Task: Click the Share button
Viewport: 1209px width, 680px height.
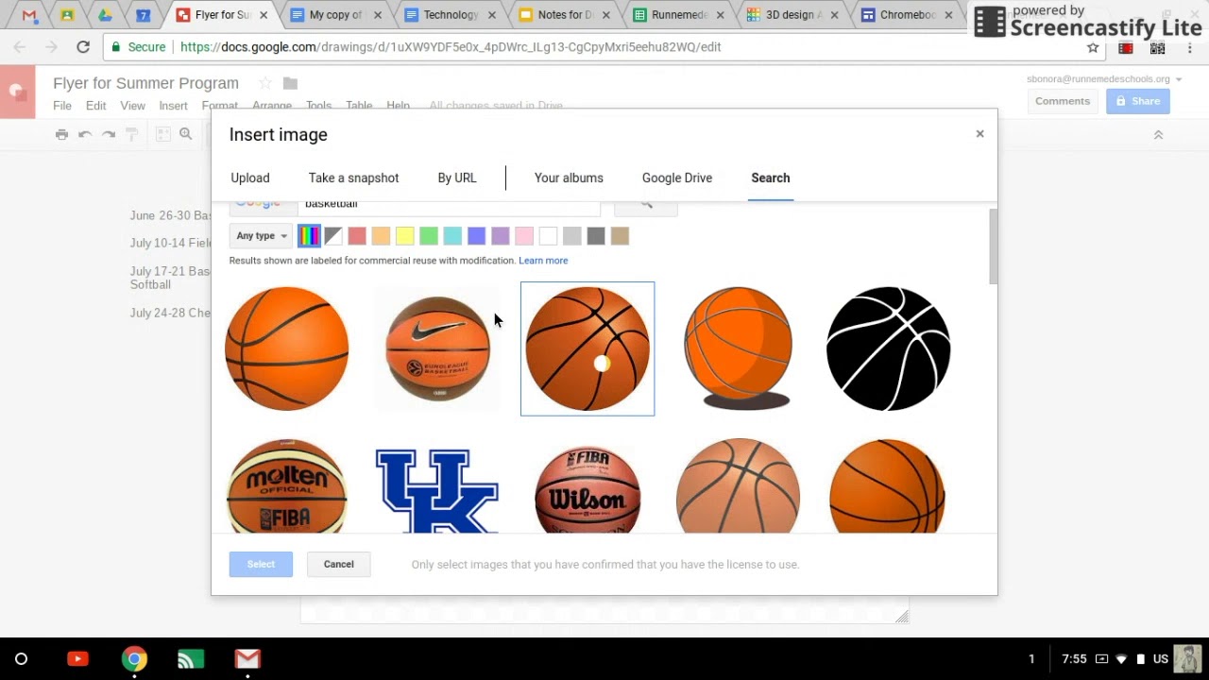Action: (1138, 101)
